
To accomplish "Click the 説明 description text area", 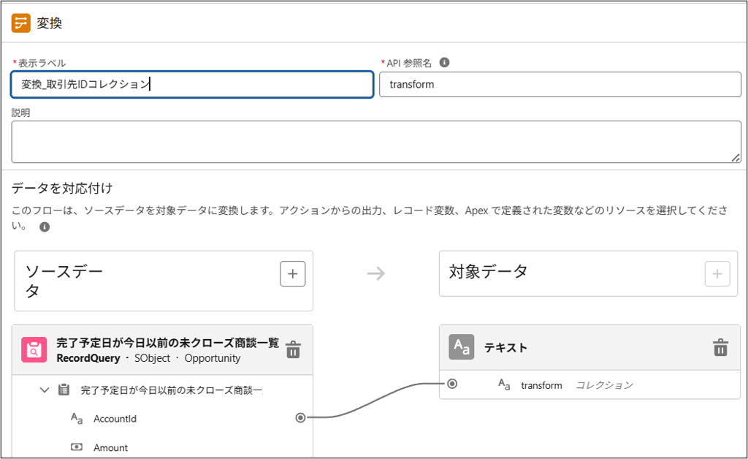I will click(x=376, y=142).
